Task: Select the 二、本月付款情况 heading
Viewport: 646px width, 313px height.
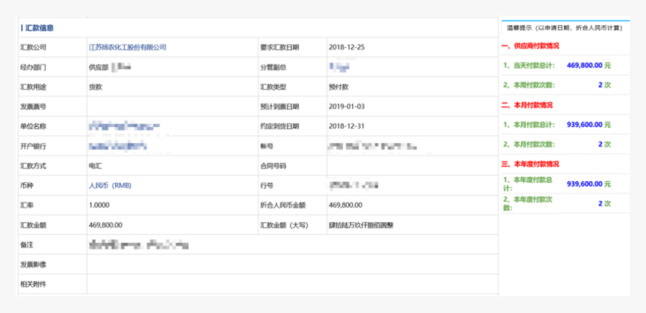Action: point(527,105)
